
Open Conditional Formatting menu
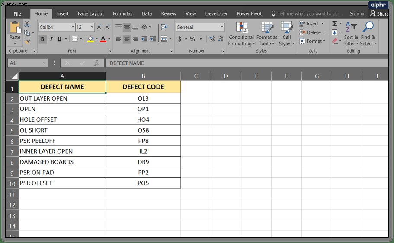coord(241,34)
